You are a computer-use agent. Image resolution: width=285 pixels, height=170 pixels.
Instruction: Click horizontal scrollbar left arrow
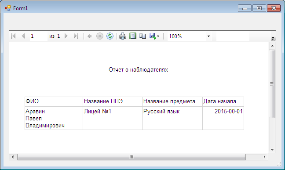tap(13, 157)
